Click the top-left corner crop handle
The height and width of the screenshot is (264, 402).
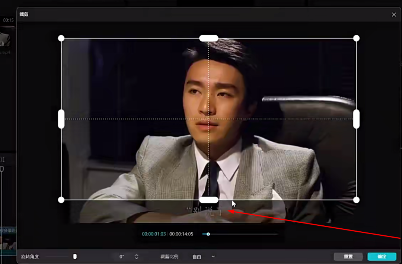coord(61,38)
